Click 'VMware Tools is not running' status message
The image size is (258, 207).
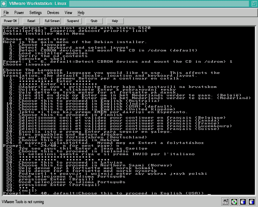[23, 202]
